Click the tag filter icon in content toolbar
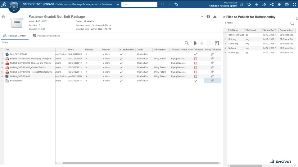The image size is (298, 167). click(x=195, y=43)
